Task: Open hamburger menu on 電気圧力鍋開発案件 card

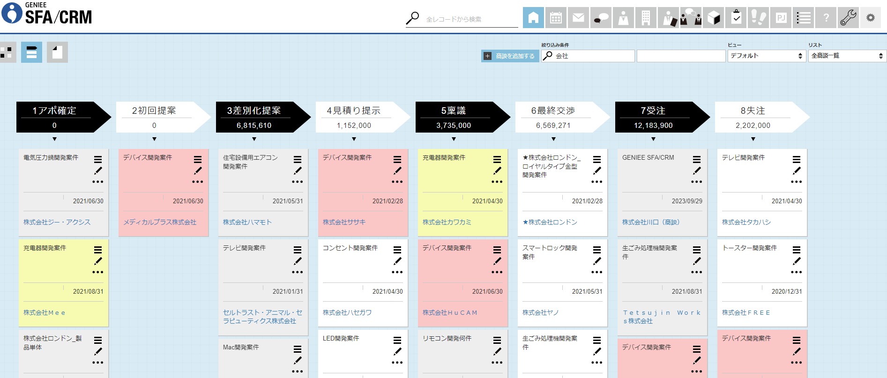Action: (x=98, y=160)
